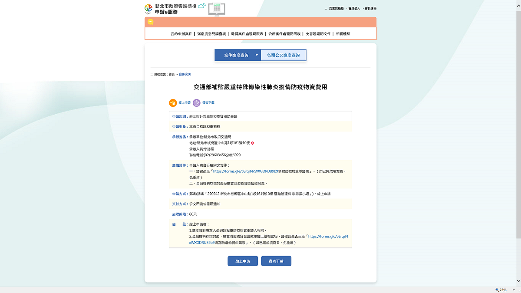The image size is (521, 293).
Task: Open 公所案件處理期限表 menu item
Action: (x=285, y=33)
